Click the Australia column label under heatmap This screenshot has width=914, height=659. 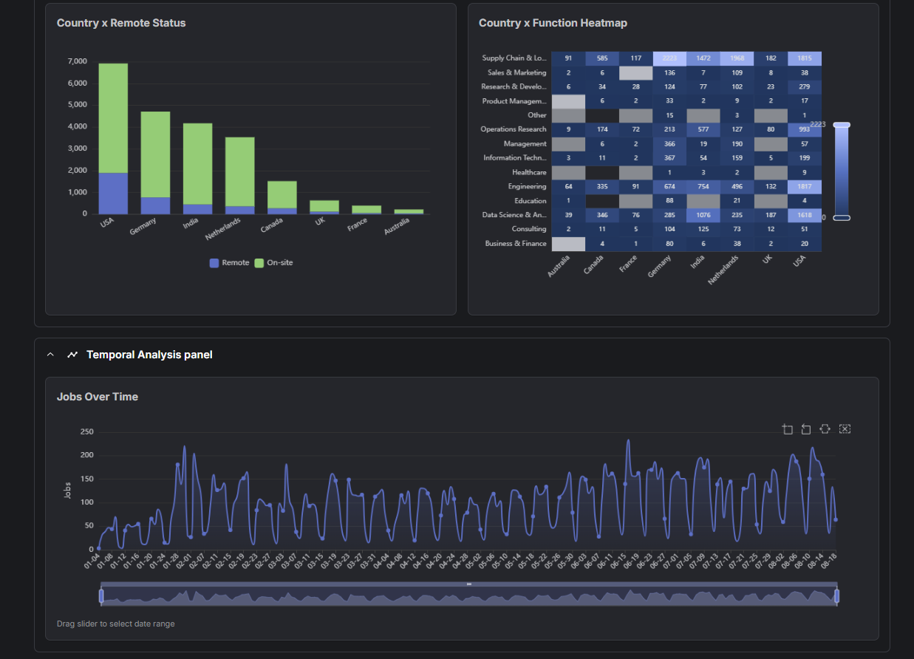[x=559, y=266]
